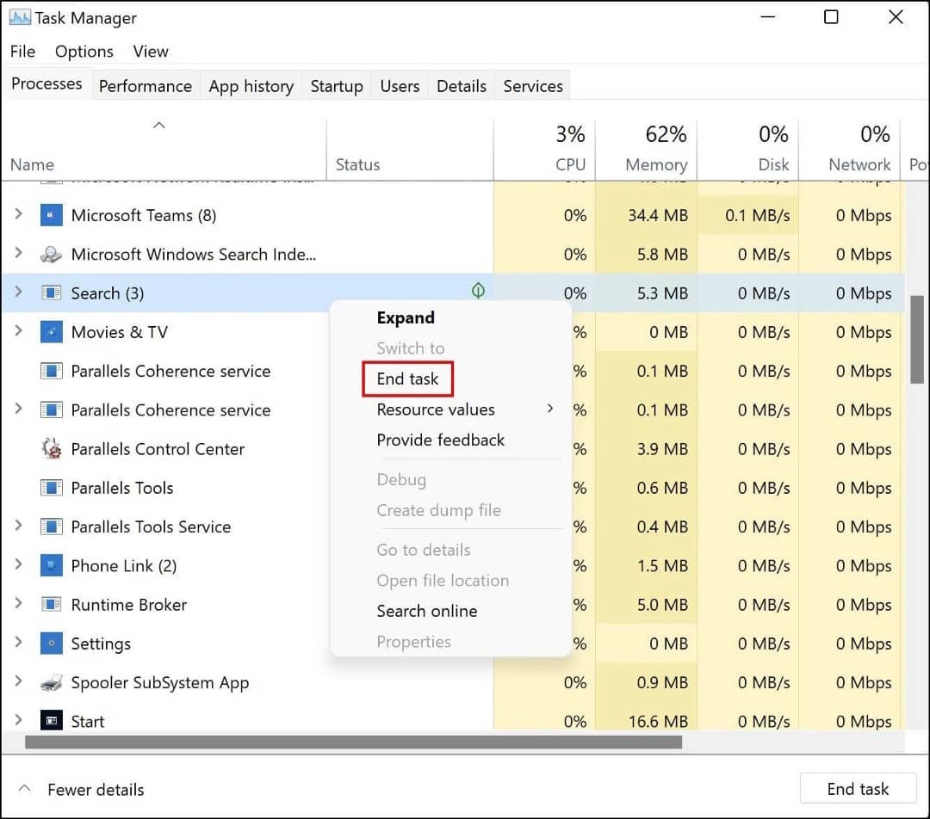
Task: Collapse details via Fewer details
Action: pos(79,789)
